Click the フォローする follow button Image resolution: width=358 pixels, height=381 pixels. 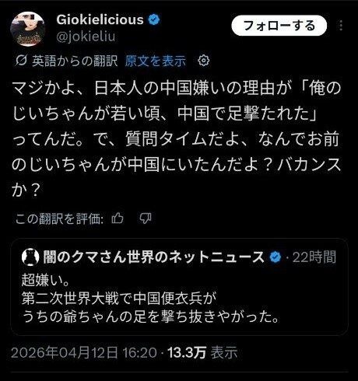pyautogui.click(x=279, y=26)
